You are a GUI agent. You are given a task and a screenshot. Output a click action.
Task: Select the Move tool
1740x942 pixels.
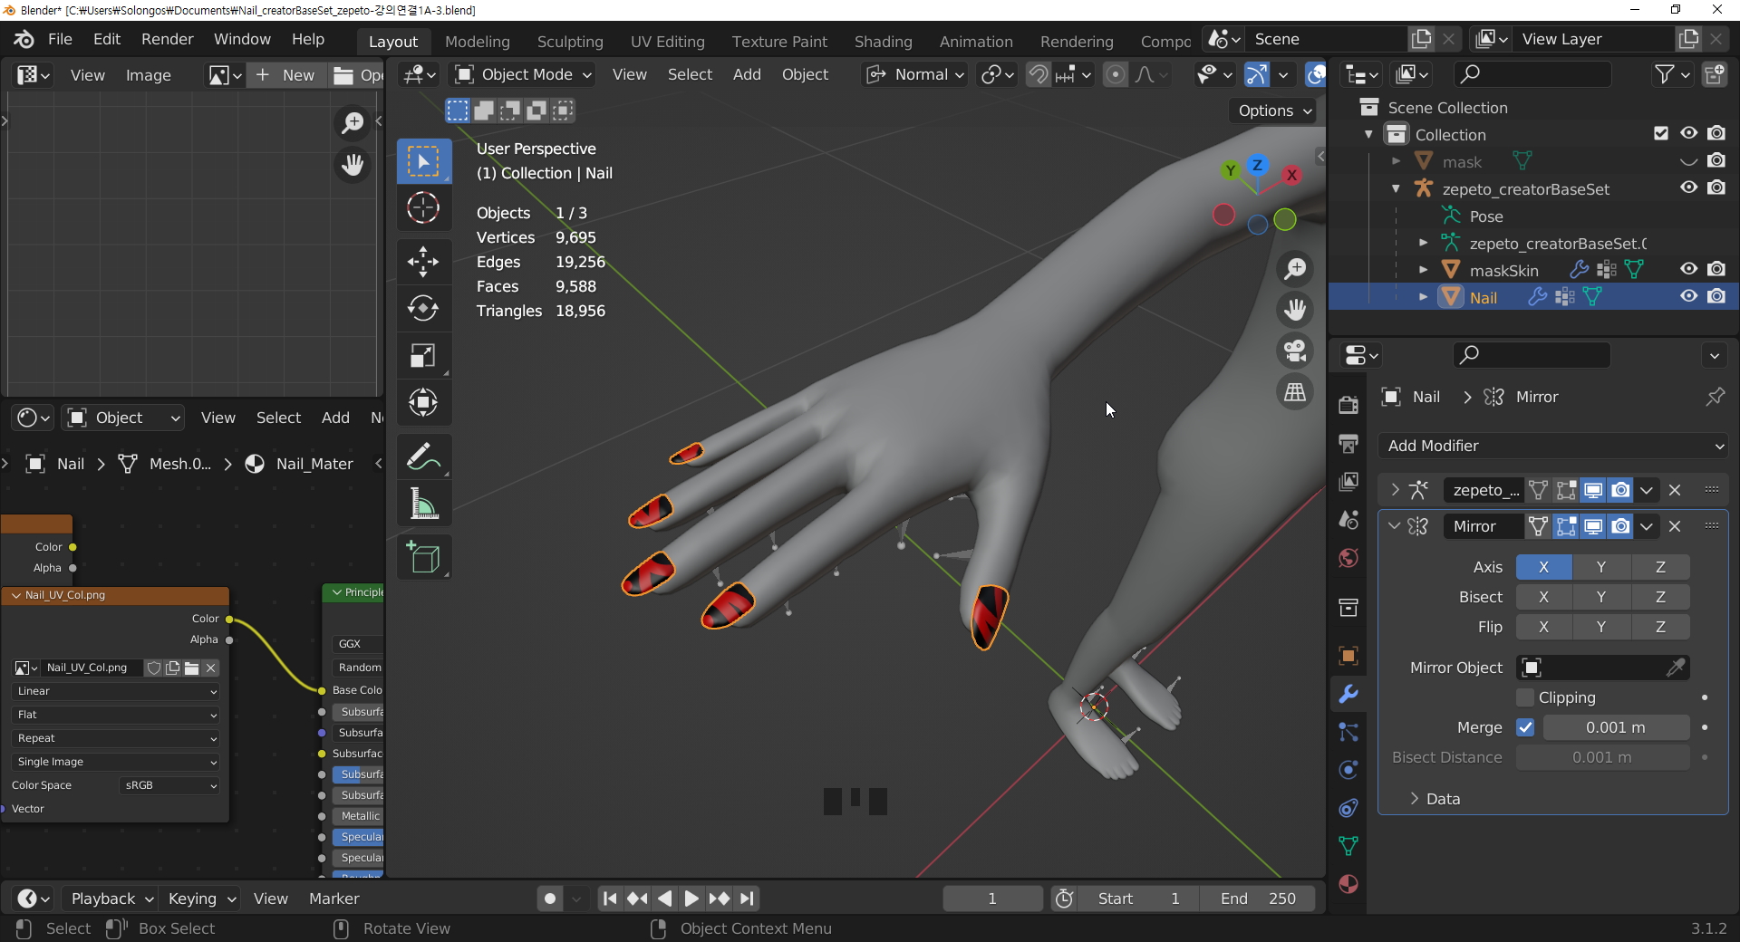(423, 262)
